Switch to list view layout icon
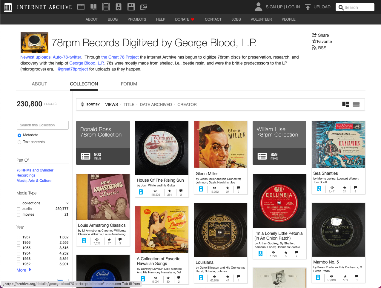Image resolution: width=381 pixels, height=288 pixels. [356, 105]
